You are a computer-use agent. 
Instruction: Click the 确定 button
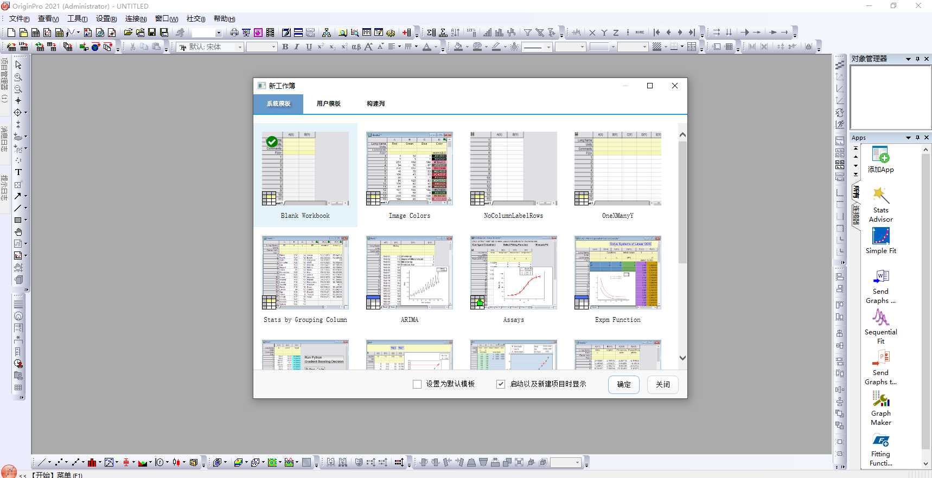(x=624, y=384)
